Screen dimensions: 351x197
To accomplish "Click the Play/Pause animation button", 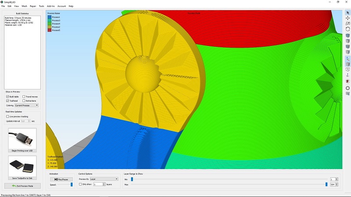I will (61, 179).
